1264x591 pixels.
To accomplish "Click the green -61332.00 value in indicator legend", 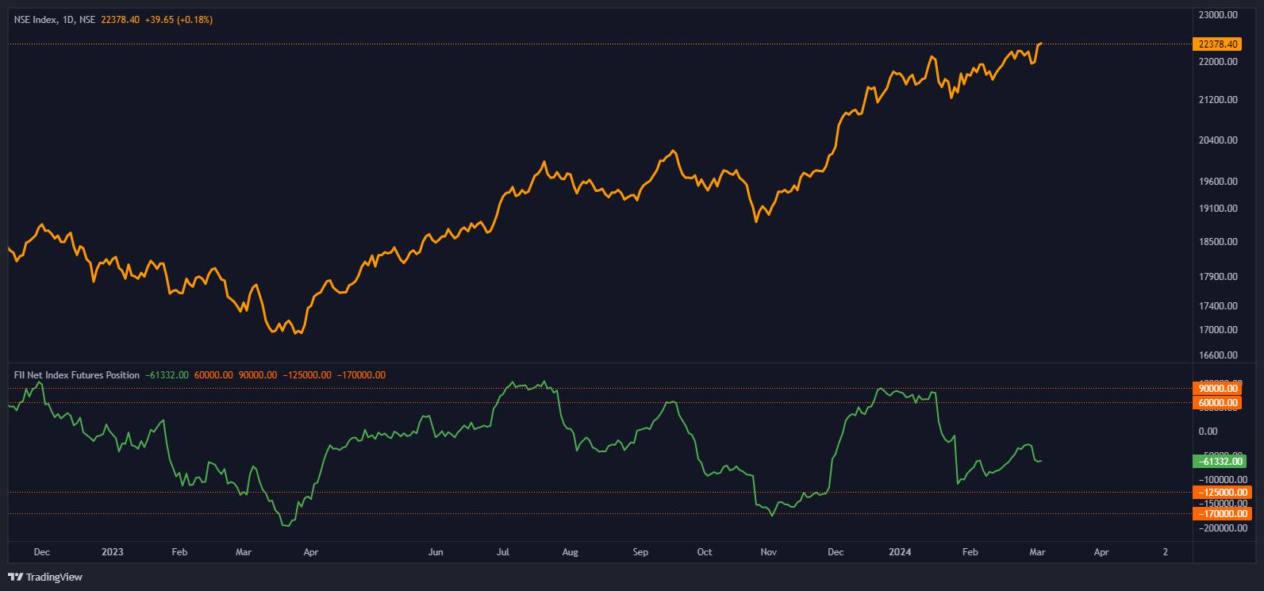I will coord(167,374).
